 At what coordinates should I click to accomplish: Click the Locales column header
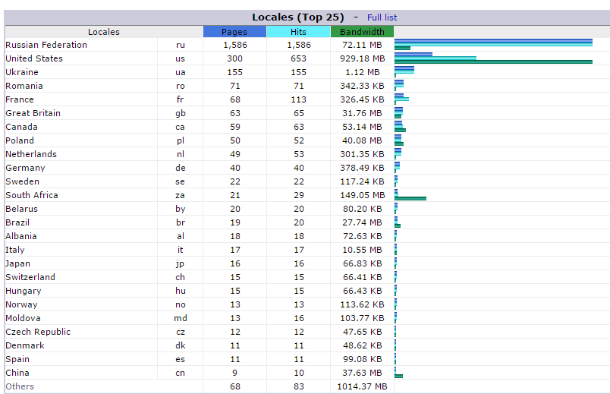(x=104, y=32)
